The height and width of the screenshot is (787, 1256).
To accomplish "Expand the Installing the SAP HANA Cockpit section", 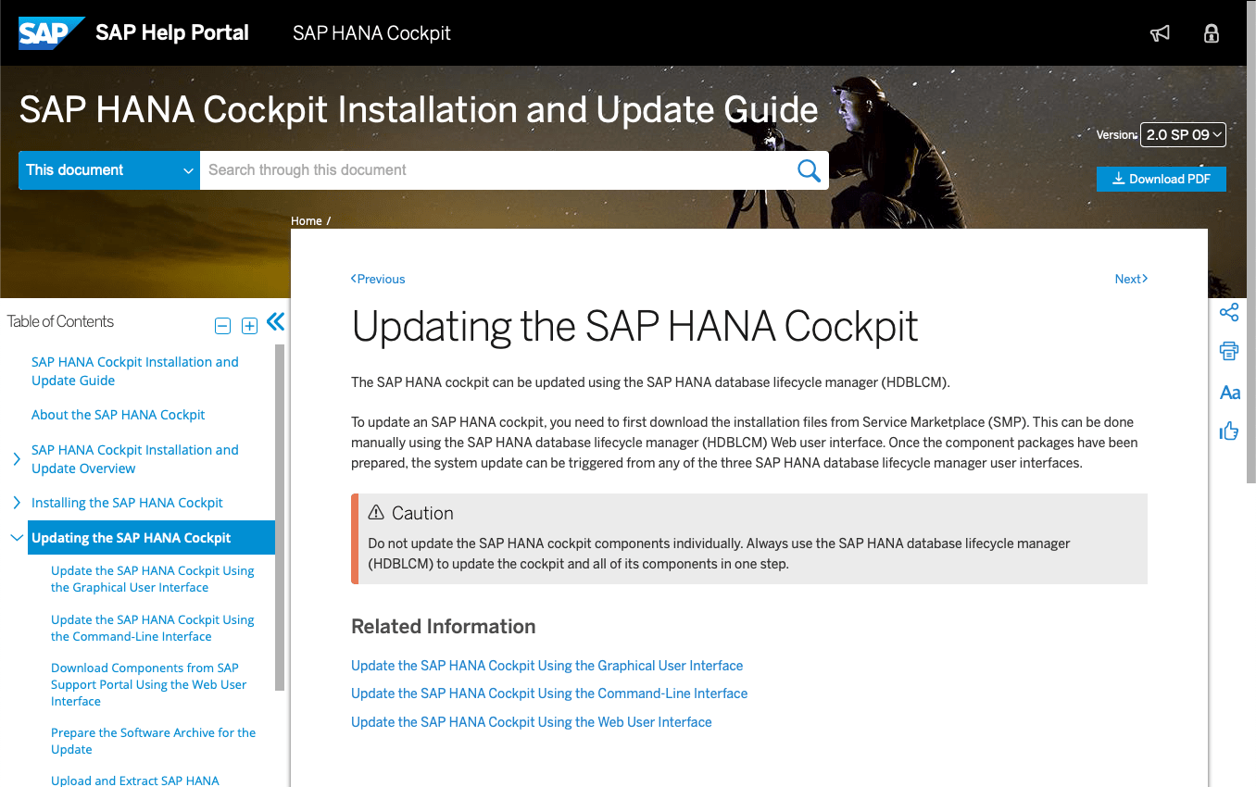I will coord(17,502).
